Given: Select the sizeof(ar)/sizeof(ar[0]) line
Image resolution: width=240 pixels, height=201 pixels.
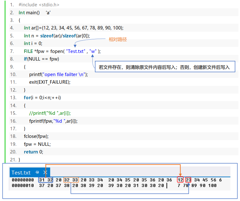Looking at the screenshot, I should tap(57, 36).
